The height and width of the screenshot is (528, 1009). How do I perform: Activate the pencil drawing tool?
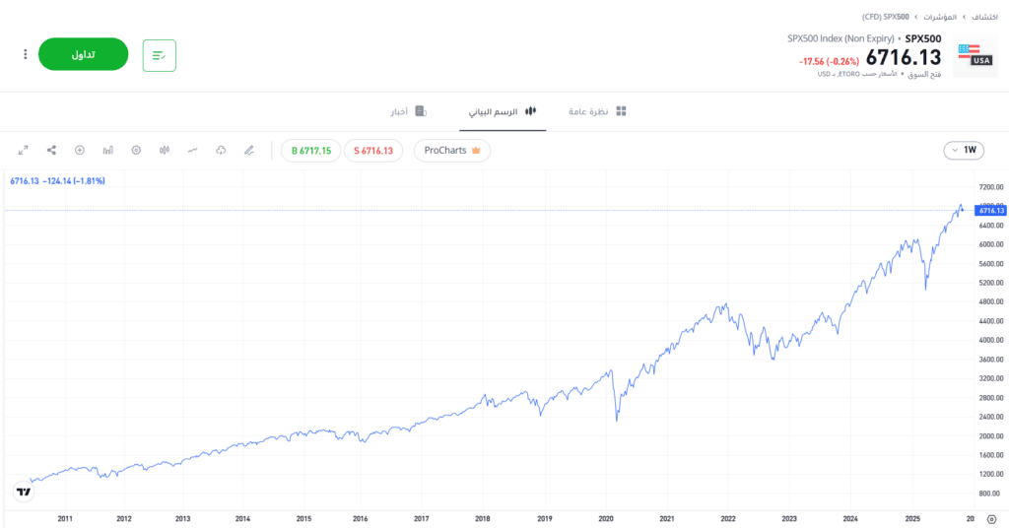tap(249, 151)
